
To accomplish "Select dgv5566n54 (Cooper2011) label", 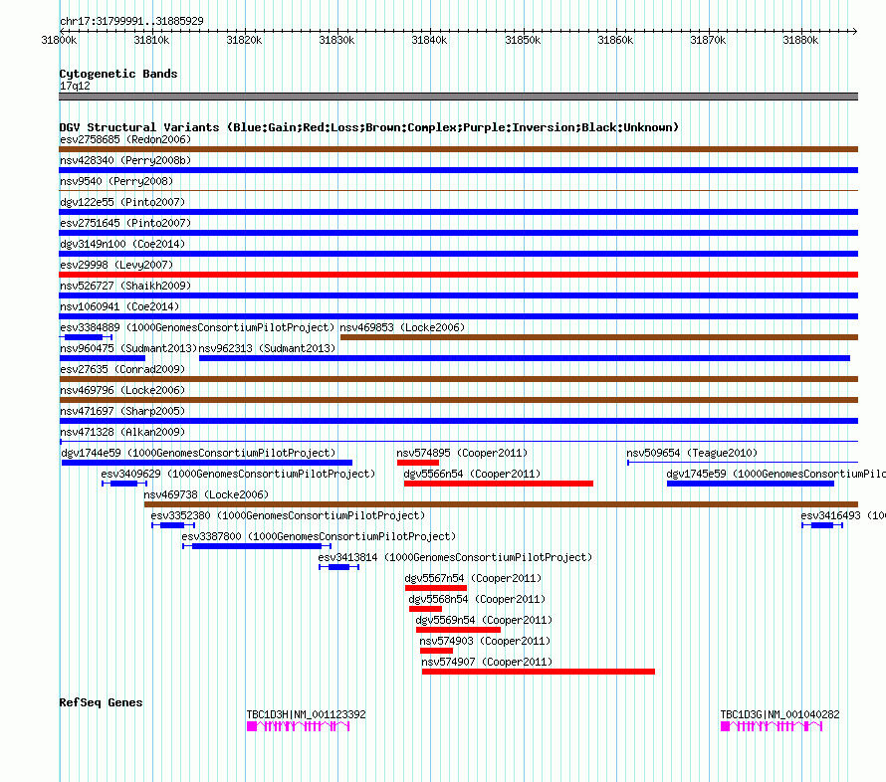I will tap(473, 474).
